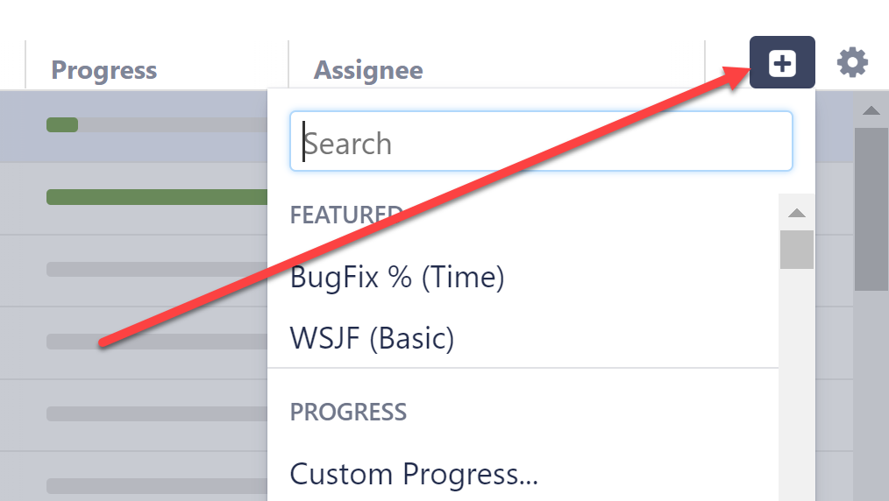The width and height of the screenshot is (889, 501).
Task: Select BugFix % (Time) from the list
Action: click(x=397, y=278)
